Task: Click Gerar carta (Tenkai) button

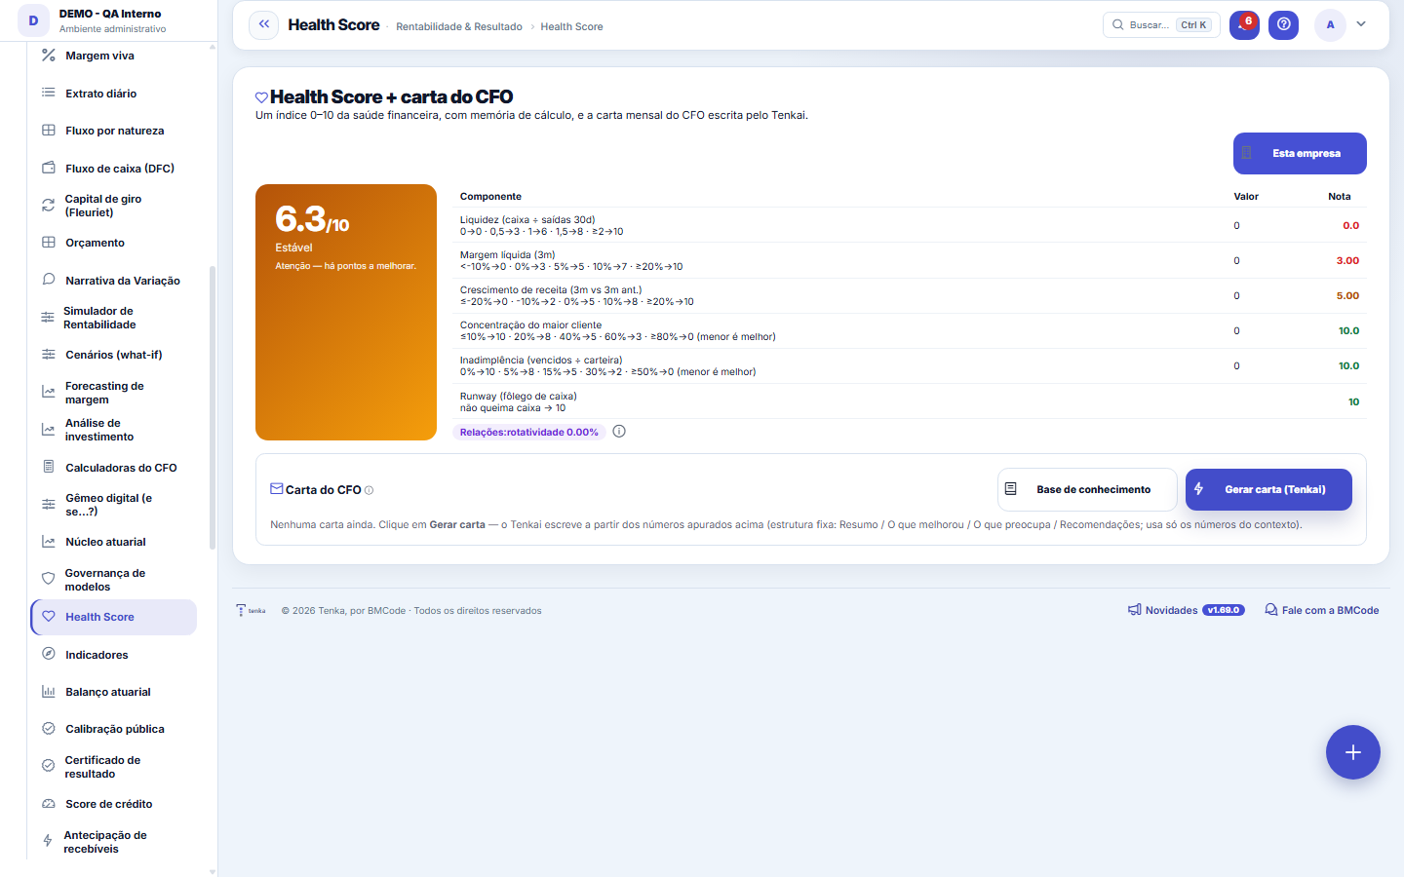Action: [x=1268, y=489]
